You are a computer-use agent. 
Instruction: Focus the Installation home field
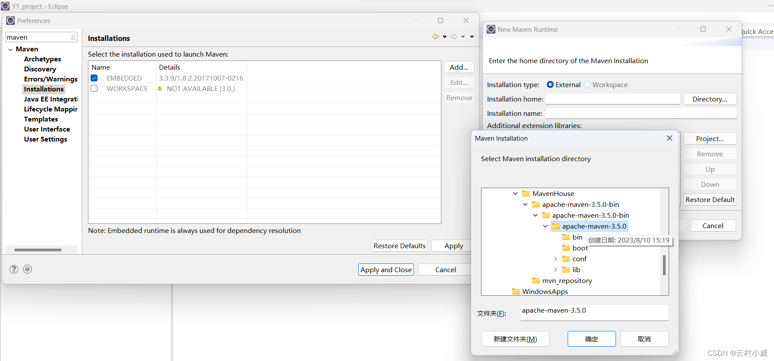point(613,99)
